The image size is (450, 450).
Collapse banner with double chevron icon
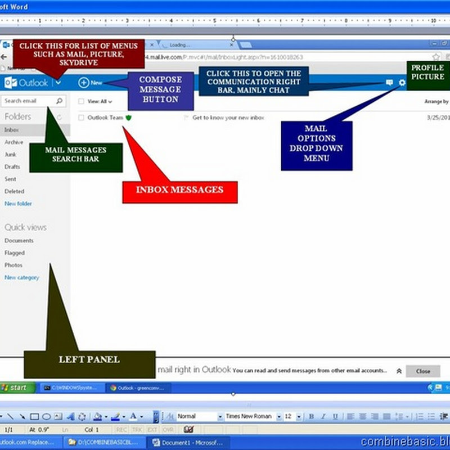click(x=399, y=371)
